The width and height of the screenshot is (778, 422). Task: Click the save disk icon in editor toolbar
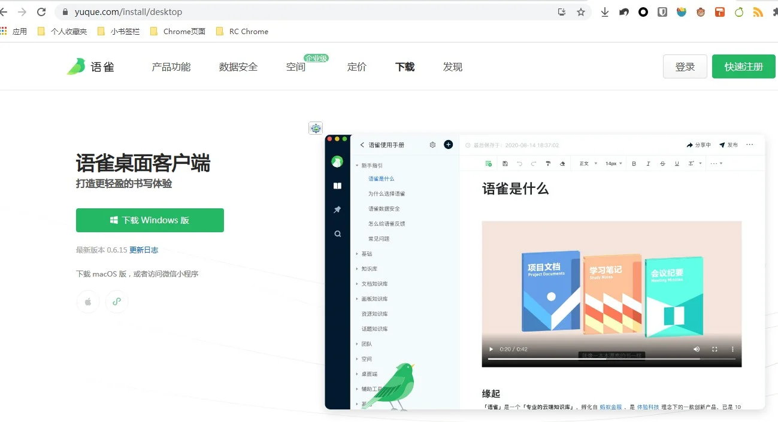pyautogui.click(x=505, y=163)
